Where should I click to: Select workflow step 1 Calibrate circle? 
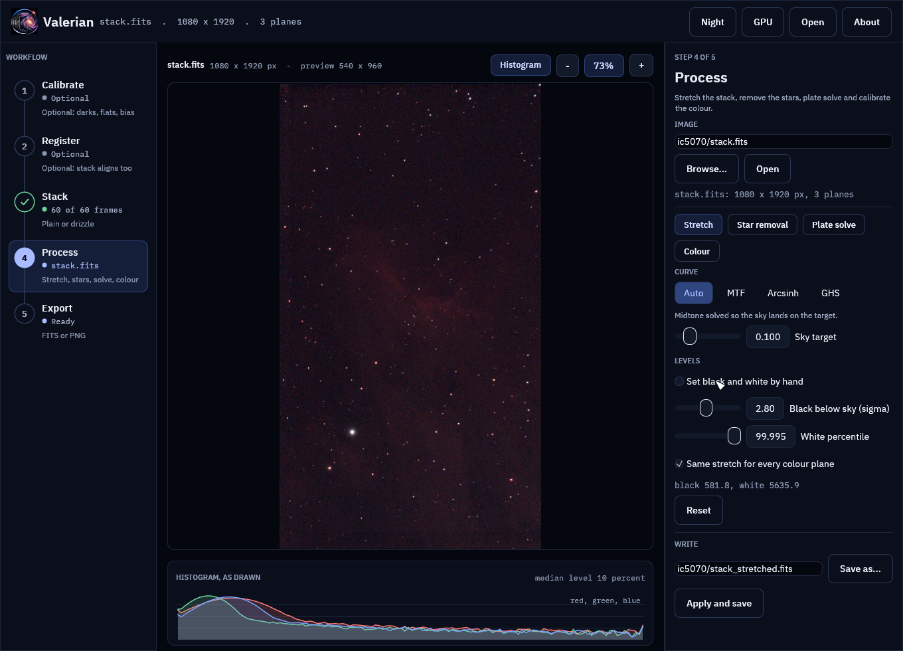point(25,90)
